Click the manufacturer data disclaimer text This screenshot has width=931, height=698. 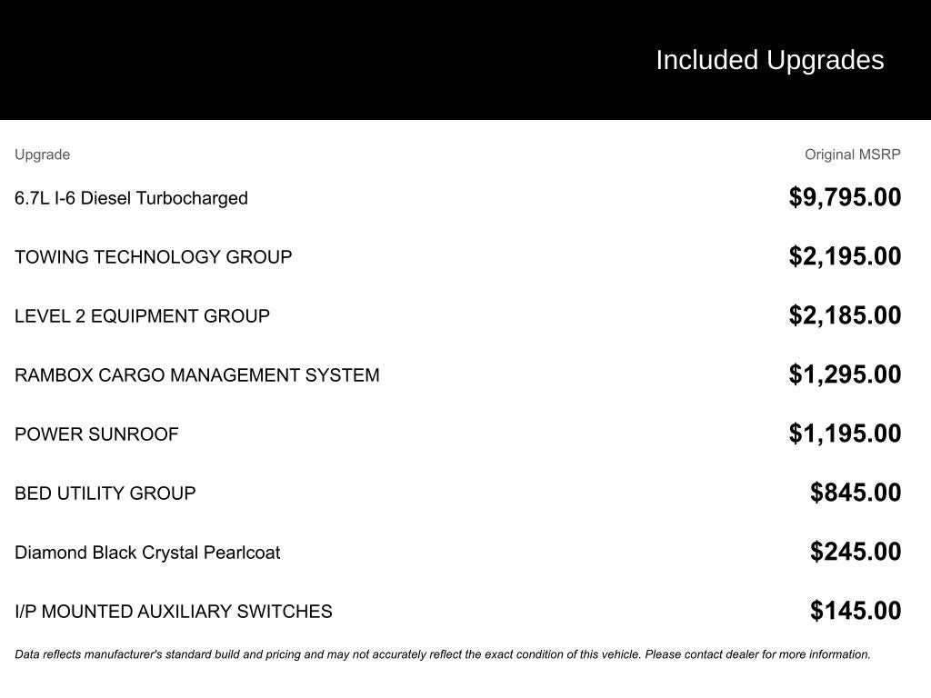tap(442, 654)
